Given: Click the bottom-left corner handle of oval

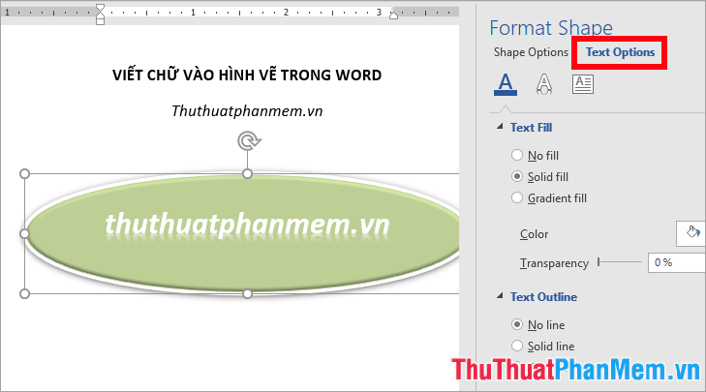Looking at the screenshot, I should coord(25,294).
